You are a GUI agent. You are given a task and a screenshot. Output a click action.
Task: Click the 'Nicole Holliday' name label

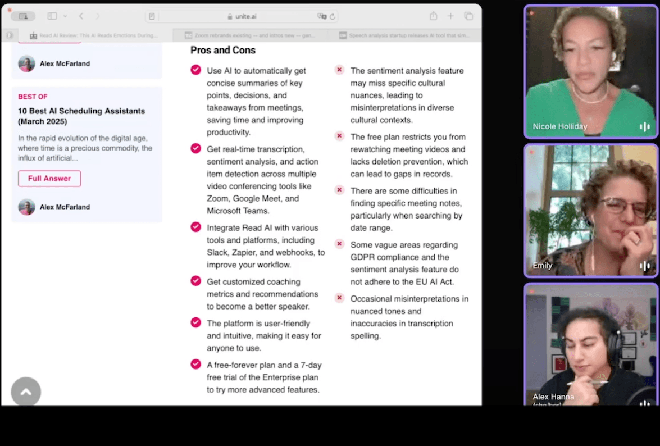(560, 126)
